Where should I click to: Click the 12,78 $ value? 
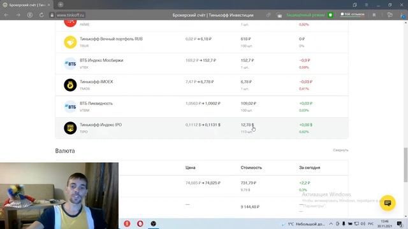pyautogui.click(x=247, y=125)
